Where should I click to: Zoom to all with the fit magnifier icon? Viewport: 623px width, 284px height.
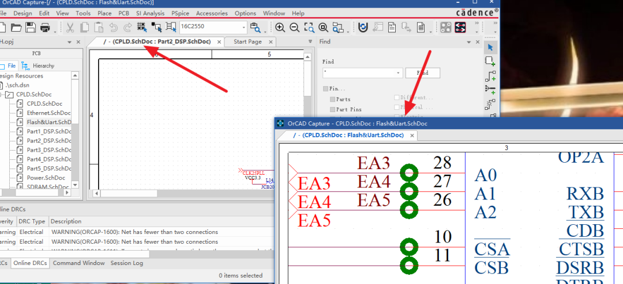coord(323,28)
